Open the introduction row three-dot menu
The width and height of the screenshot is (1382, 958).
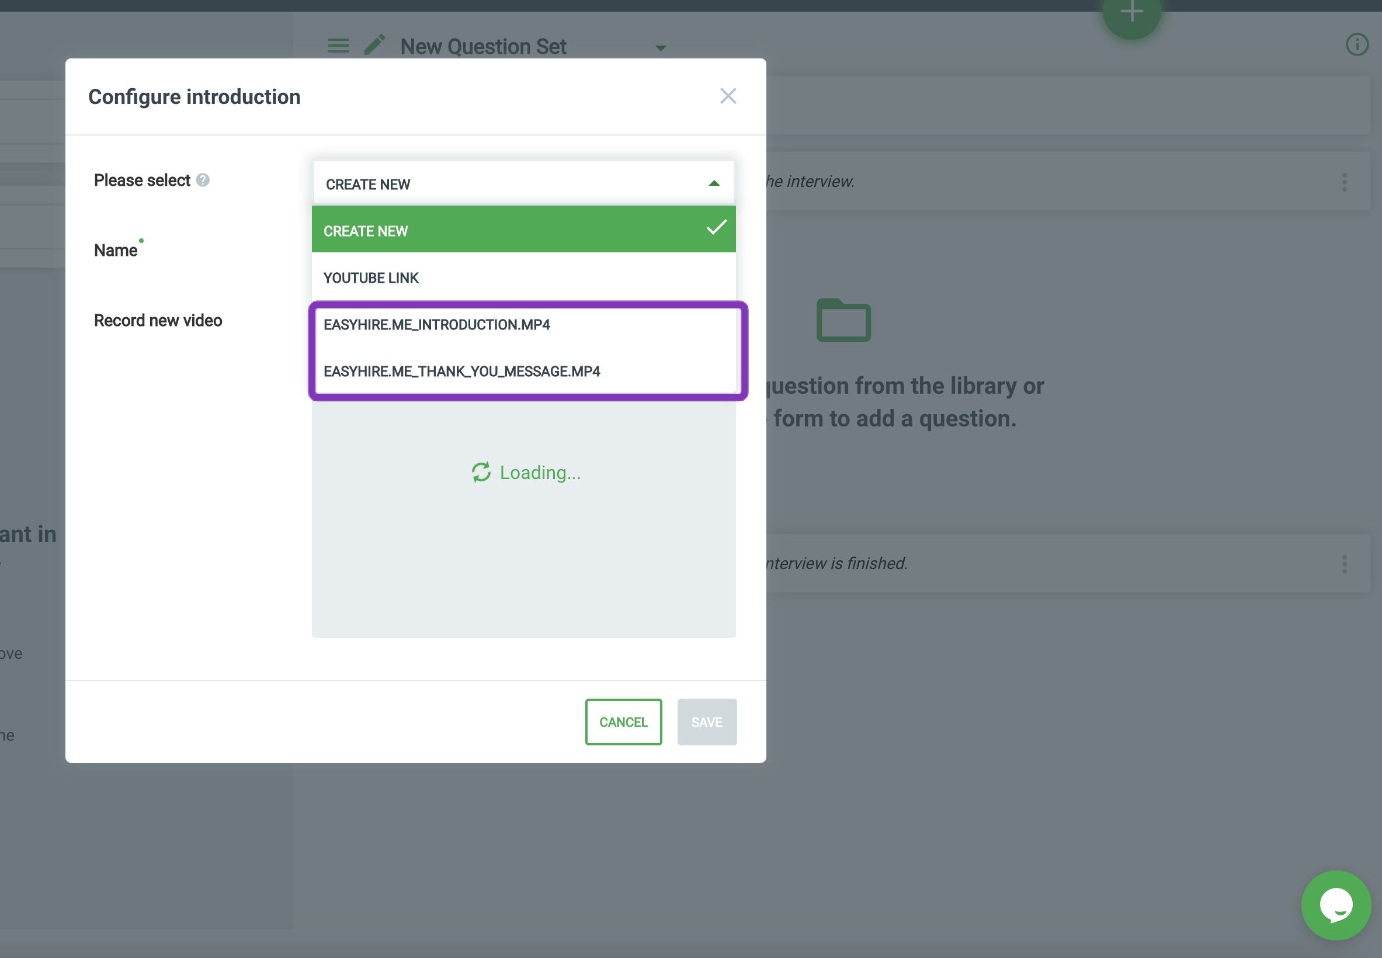tap(1343, 182)
